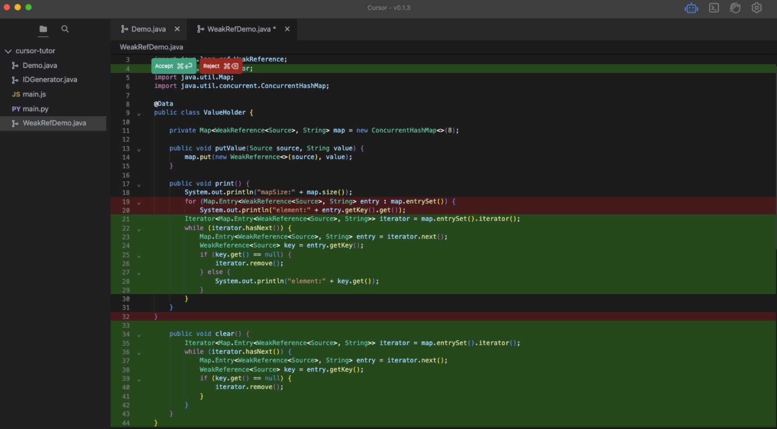Click "mapSize:" string on line 18

276,192
